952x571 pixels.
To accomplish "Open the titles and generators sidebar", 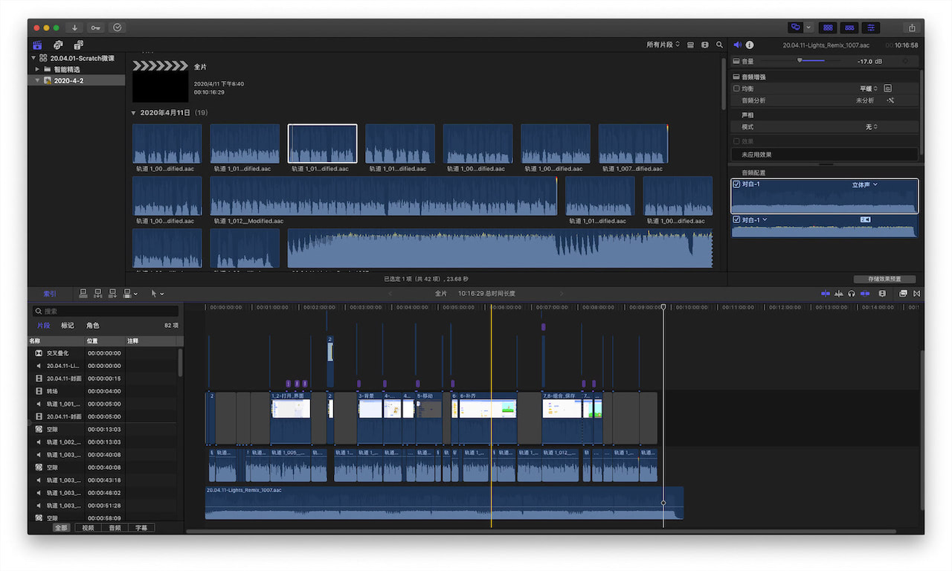I will point(78,45).
